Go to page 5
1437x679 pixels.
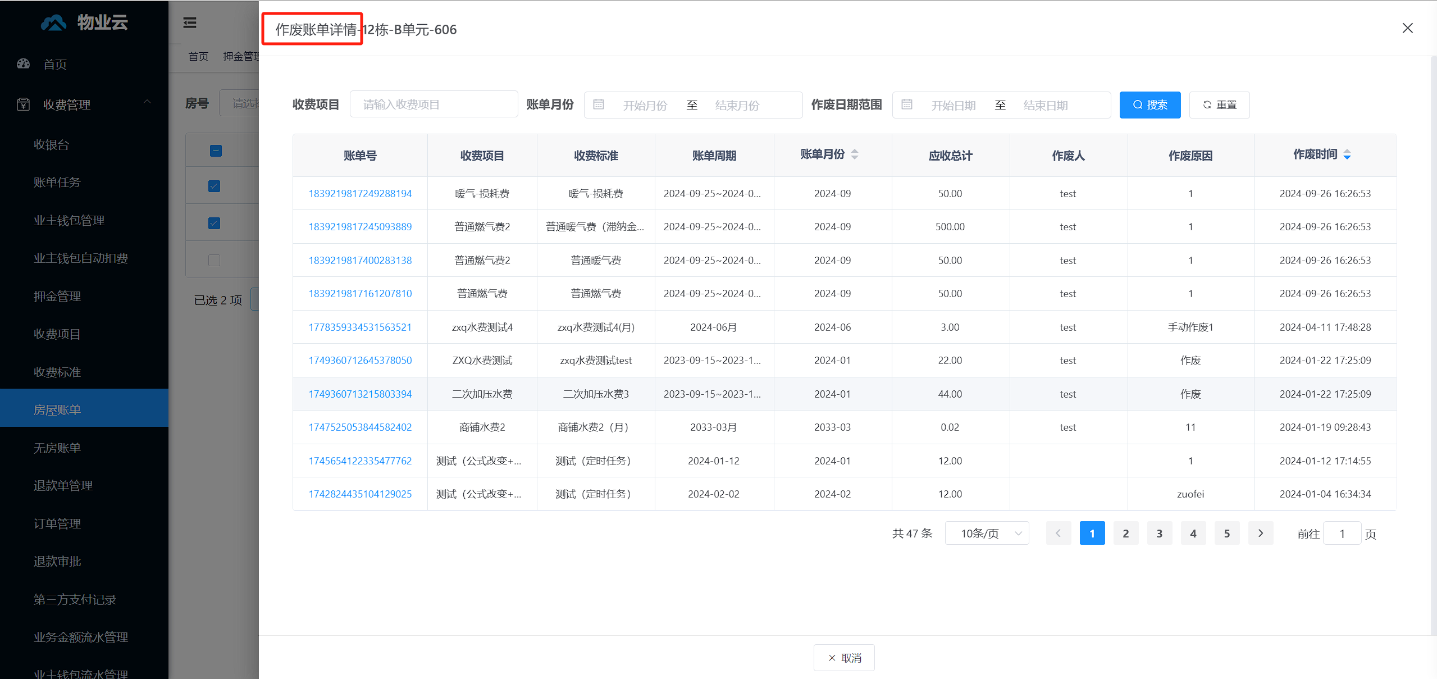1227,533
